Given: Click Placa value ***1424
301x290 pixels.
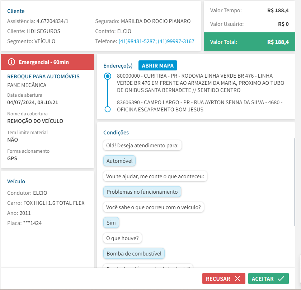Looking at the screenshot, I should (x=32, y=223).
